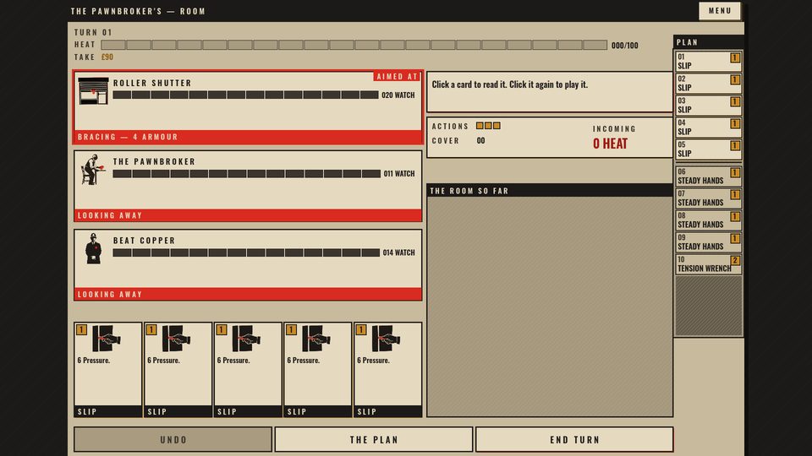Click the third Slip card in hand
Viewport: 812px width, 456px height.
(x=248, y=370)
